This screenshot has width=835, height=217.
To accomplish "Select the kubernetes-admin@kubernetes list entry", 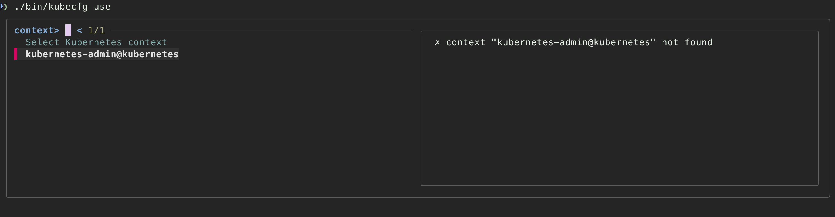I will pyautogui.click(x=102, y=54).
